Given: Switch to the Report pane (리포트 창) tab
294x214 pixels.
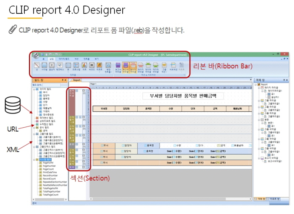Looking at the screenshot, I should [x=273, y=199].
